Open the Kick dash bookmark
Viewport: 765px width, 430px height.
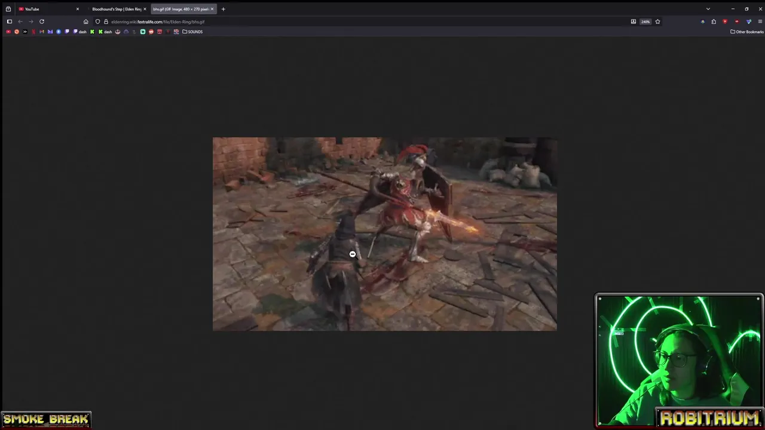coord(105,32)
